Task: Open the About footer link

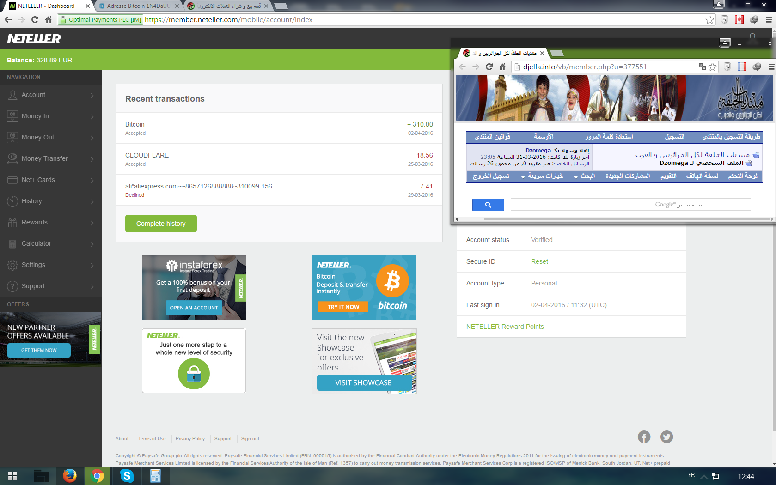Action: click(122, 439)
